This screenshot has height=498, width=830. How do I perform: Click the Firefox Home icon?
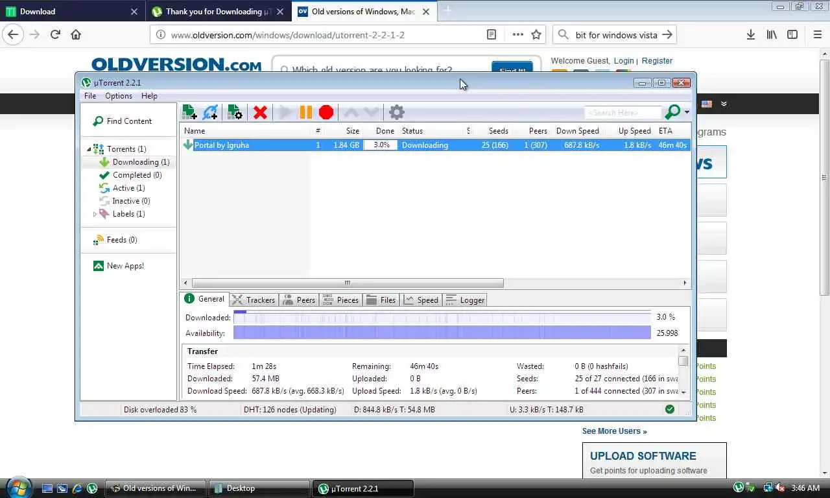76,34
